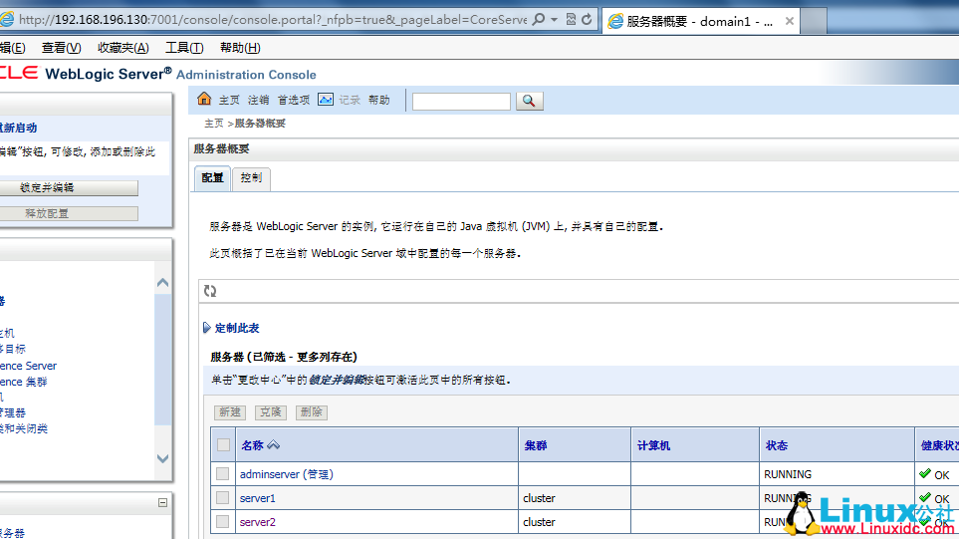Click the 主页 breadcrumb link
959x539 pixels.
(x=214, y=124)
